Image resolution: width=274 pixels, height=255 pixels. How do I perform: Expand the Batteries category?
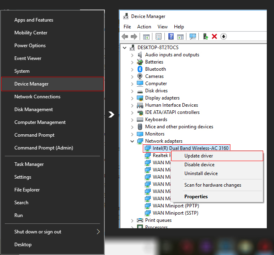click(132, 62)
